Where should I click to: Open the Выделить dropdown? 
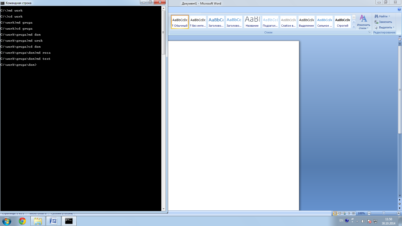[384, 27]
